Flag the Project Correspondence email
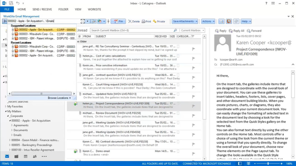This screenshot has width=296, height=166. [x=193, y=106]
